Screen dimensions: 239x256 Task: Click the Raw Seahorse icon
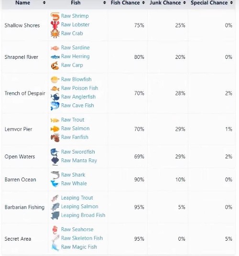point(55,230)
